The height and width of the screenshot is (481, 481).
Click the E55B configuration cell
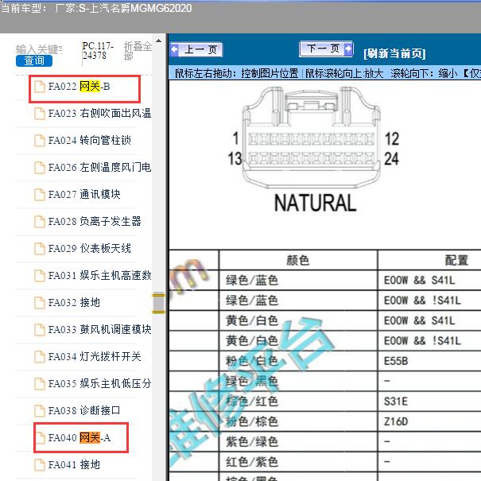click(429, 361)
